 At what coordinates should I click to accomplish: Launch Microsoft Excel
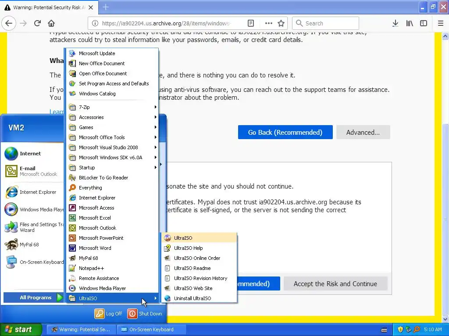click(112, 218)
